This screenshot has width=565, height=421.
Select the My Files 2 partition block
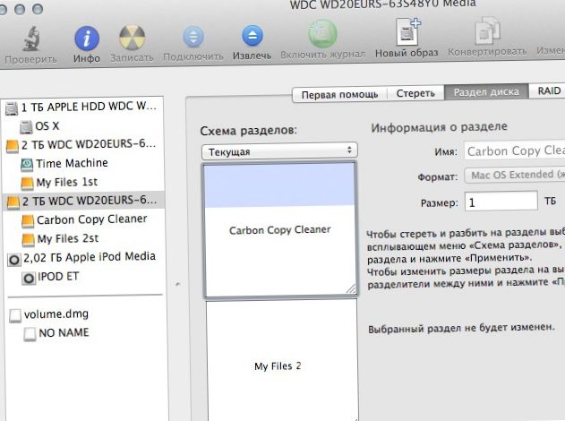pos(282,360)
